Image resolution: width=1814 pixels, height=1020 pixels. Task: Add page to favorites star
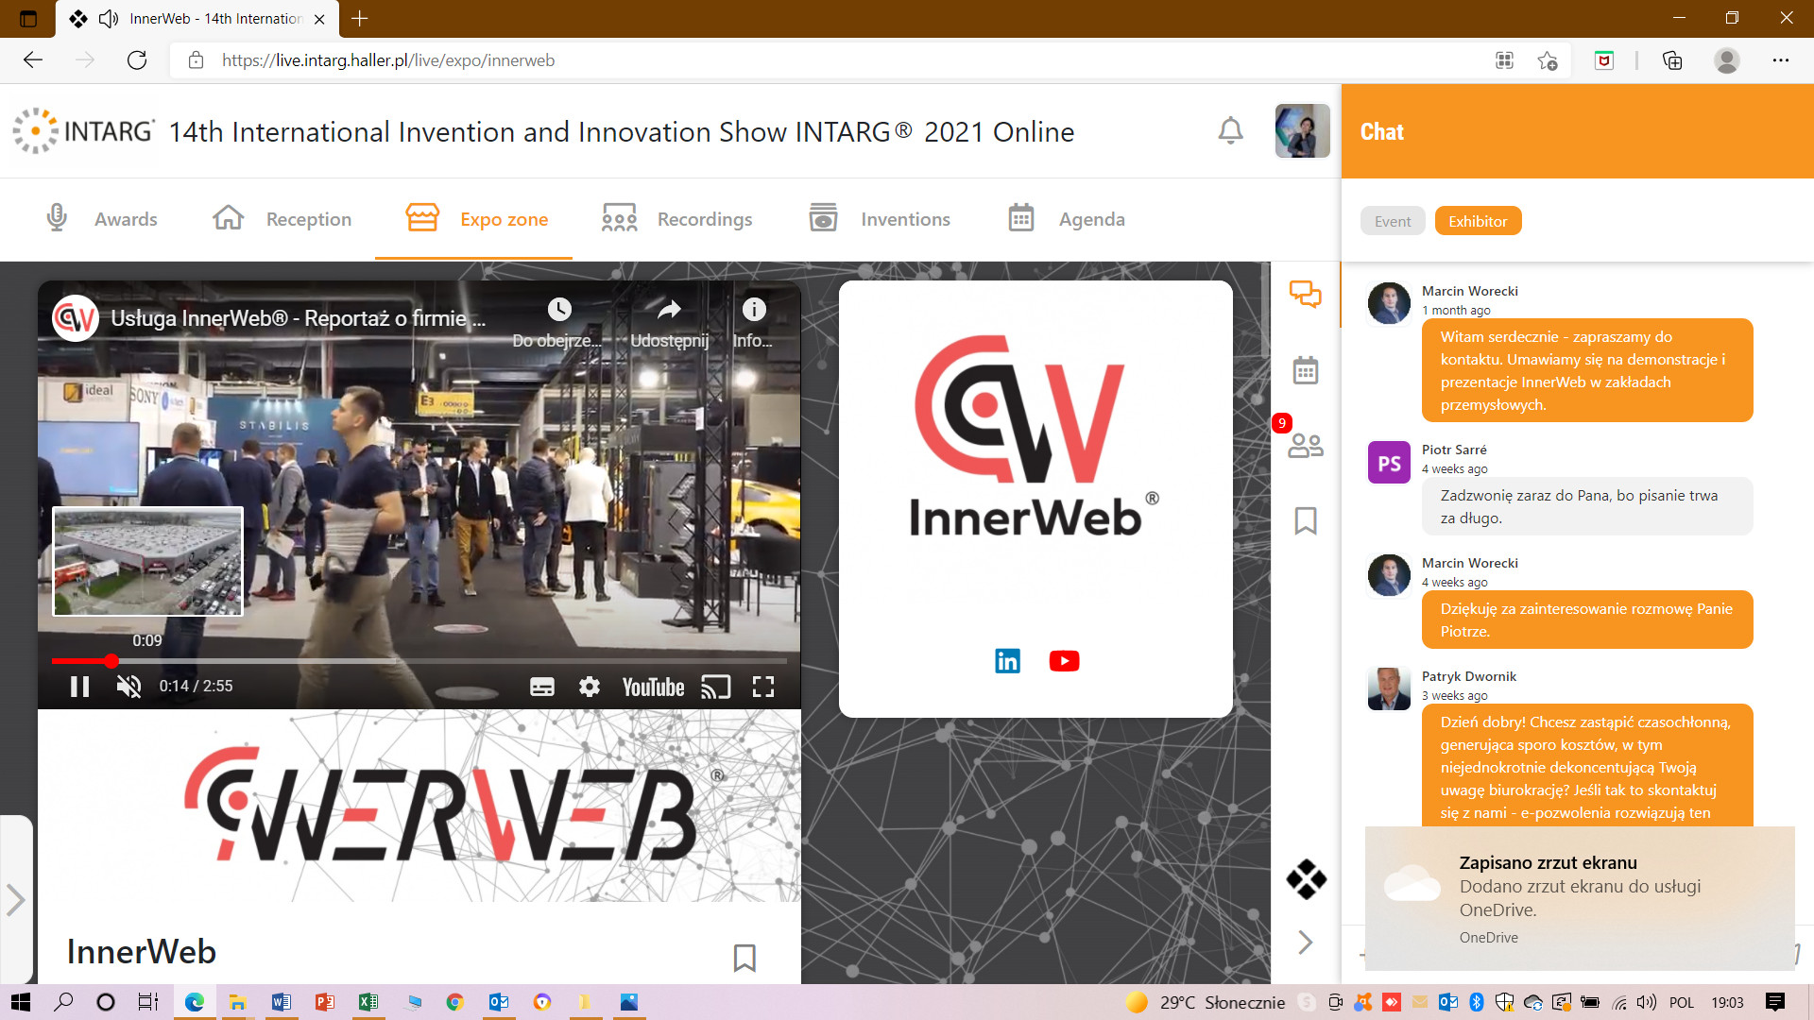tap(1548, 60)
